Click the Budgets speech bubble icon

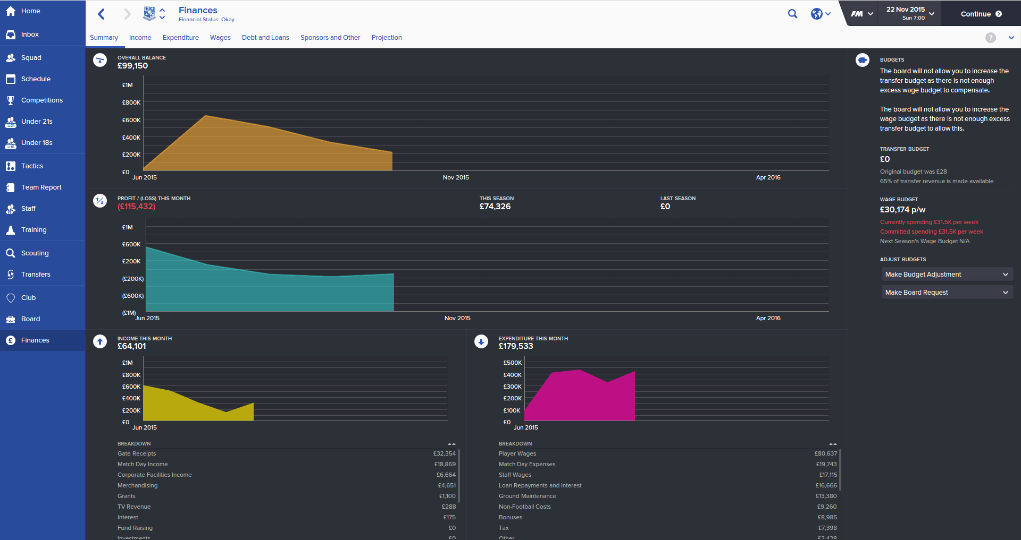(x=863, y=60)
